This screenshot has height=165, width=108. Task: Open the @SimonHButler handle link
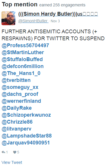tap(33, 21)
